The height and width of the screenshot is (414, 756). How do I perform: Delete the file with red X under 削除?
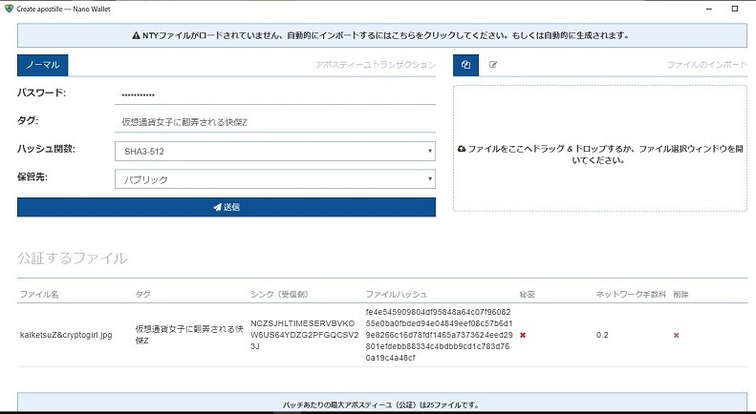pos(676,335)
